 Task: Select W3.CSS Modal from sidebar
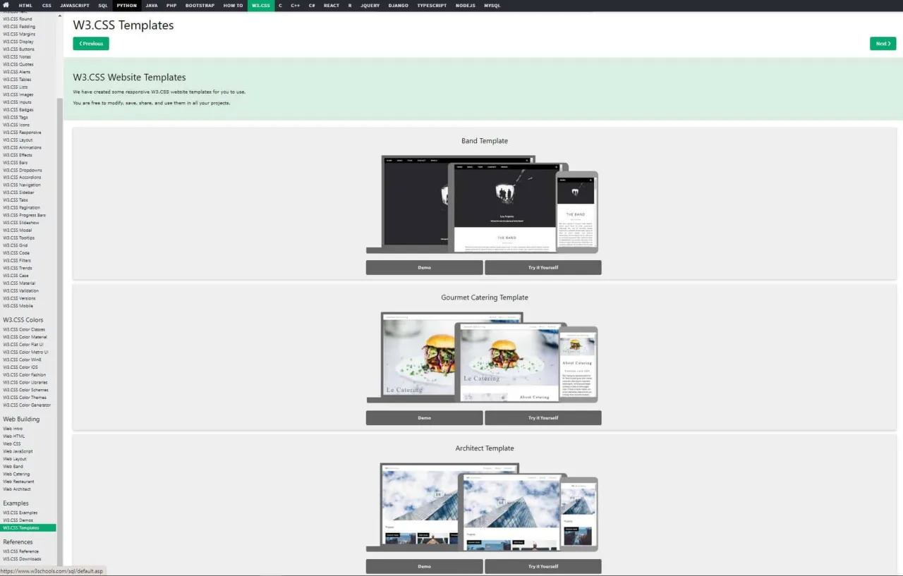point(18,230)
